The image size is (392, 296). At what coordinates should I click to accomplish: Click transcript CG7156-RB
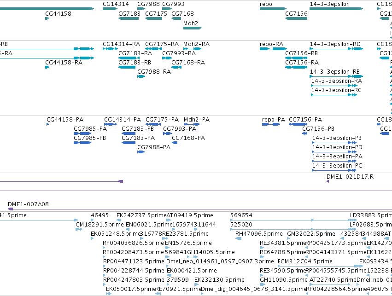[296, 58]
